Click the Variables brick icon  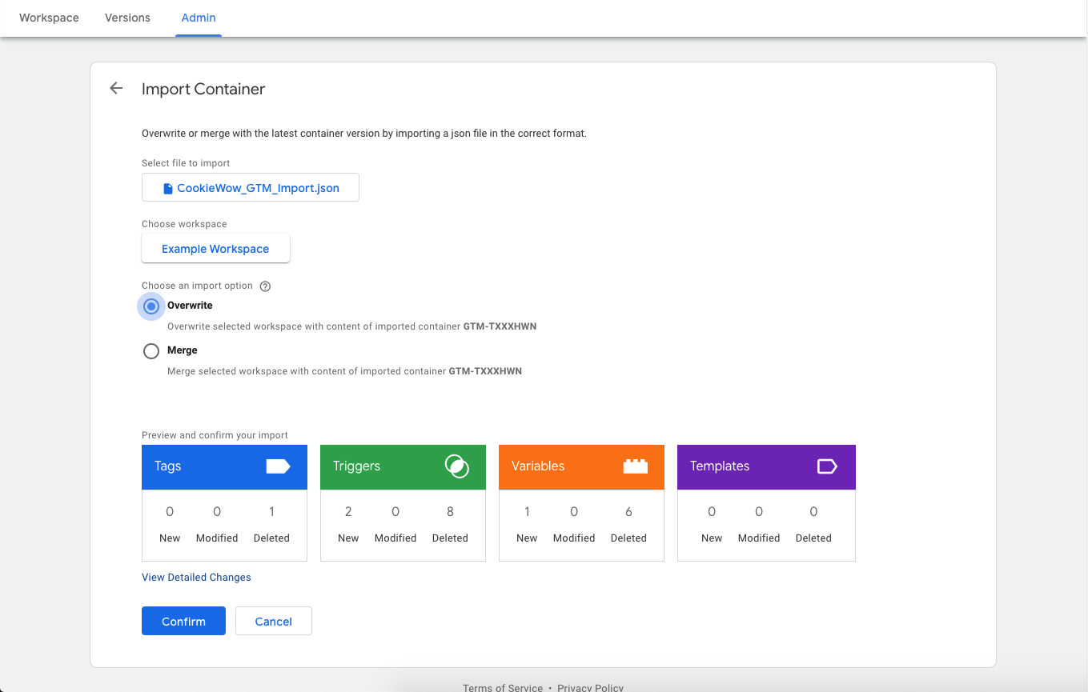tap(636, 466)
